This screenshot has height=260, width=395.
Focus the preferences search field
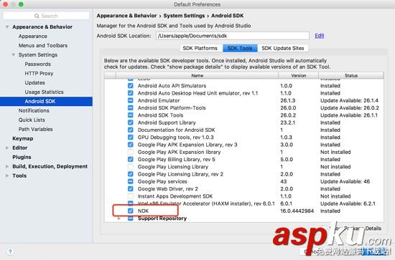click(x=46, y=16)
